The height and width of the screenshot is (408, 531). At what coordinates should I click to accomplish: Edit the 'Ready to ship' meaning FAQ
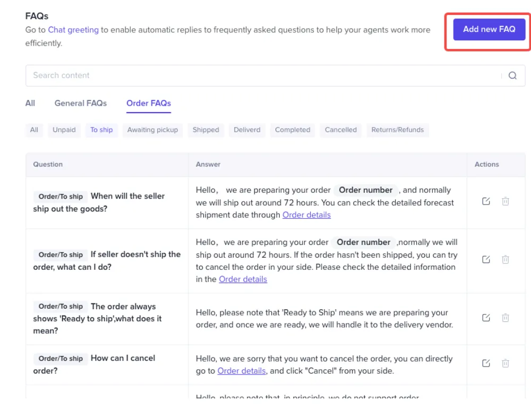point(486,318)
